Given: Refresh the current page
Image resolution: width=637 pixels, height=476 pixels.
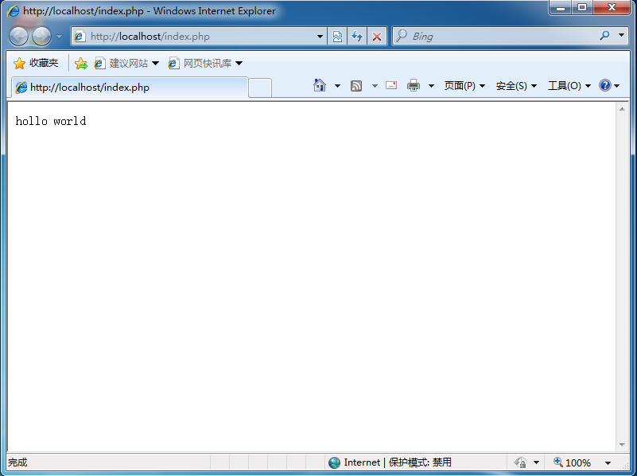Looking at the screenshot, I should pyautogui.click(x=357, y=37).
